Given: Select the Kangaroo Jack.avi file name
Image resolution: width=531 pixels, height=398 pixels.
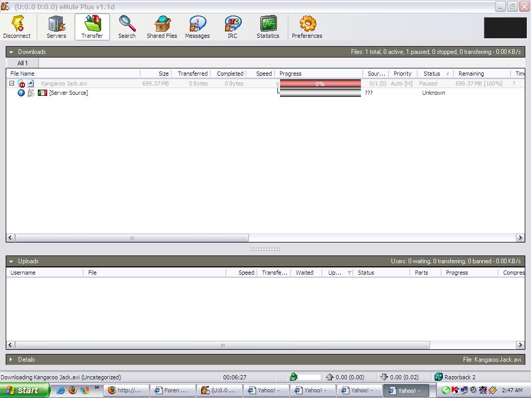Looking at the screenshot, I should click(x=64, y=83).
